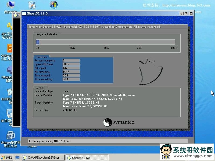
Task: Click the MB remaining value 5647
Action: (71, 72)
